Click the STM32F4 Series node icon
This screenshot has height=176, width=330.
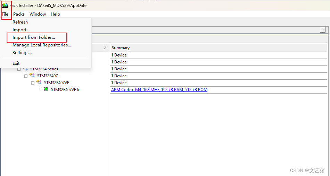pos(26,69)
